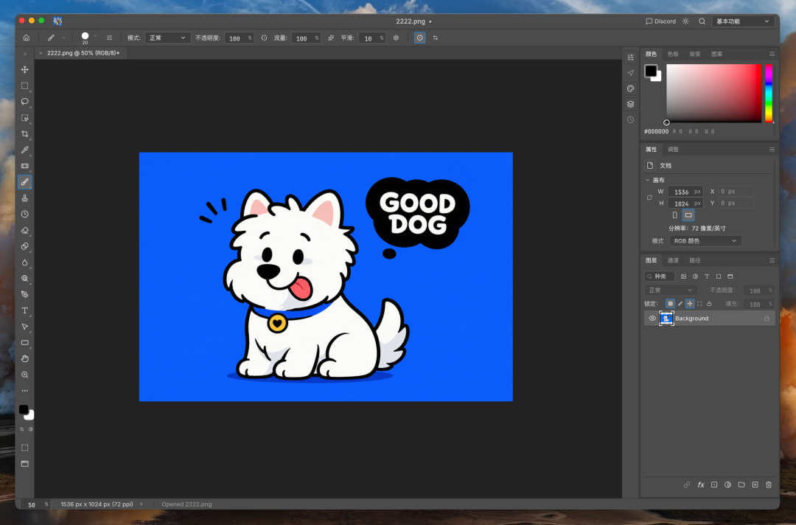Open the brush mode dropdown in options bar
796x525 pixels.
coord(167,38)
